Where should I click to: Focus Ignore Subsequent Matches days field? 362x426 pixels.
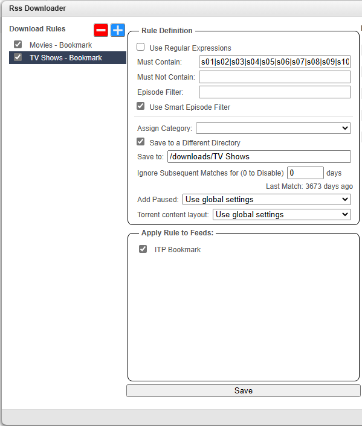[x=305, y=173]
